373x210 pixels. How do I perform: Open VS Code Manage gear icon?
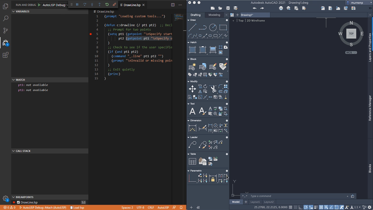pyautogui.click(x=6, y=199)
